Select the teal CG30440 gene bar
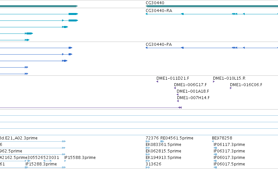 pos(212,6)
